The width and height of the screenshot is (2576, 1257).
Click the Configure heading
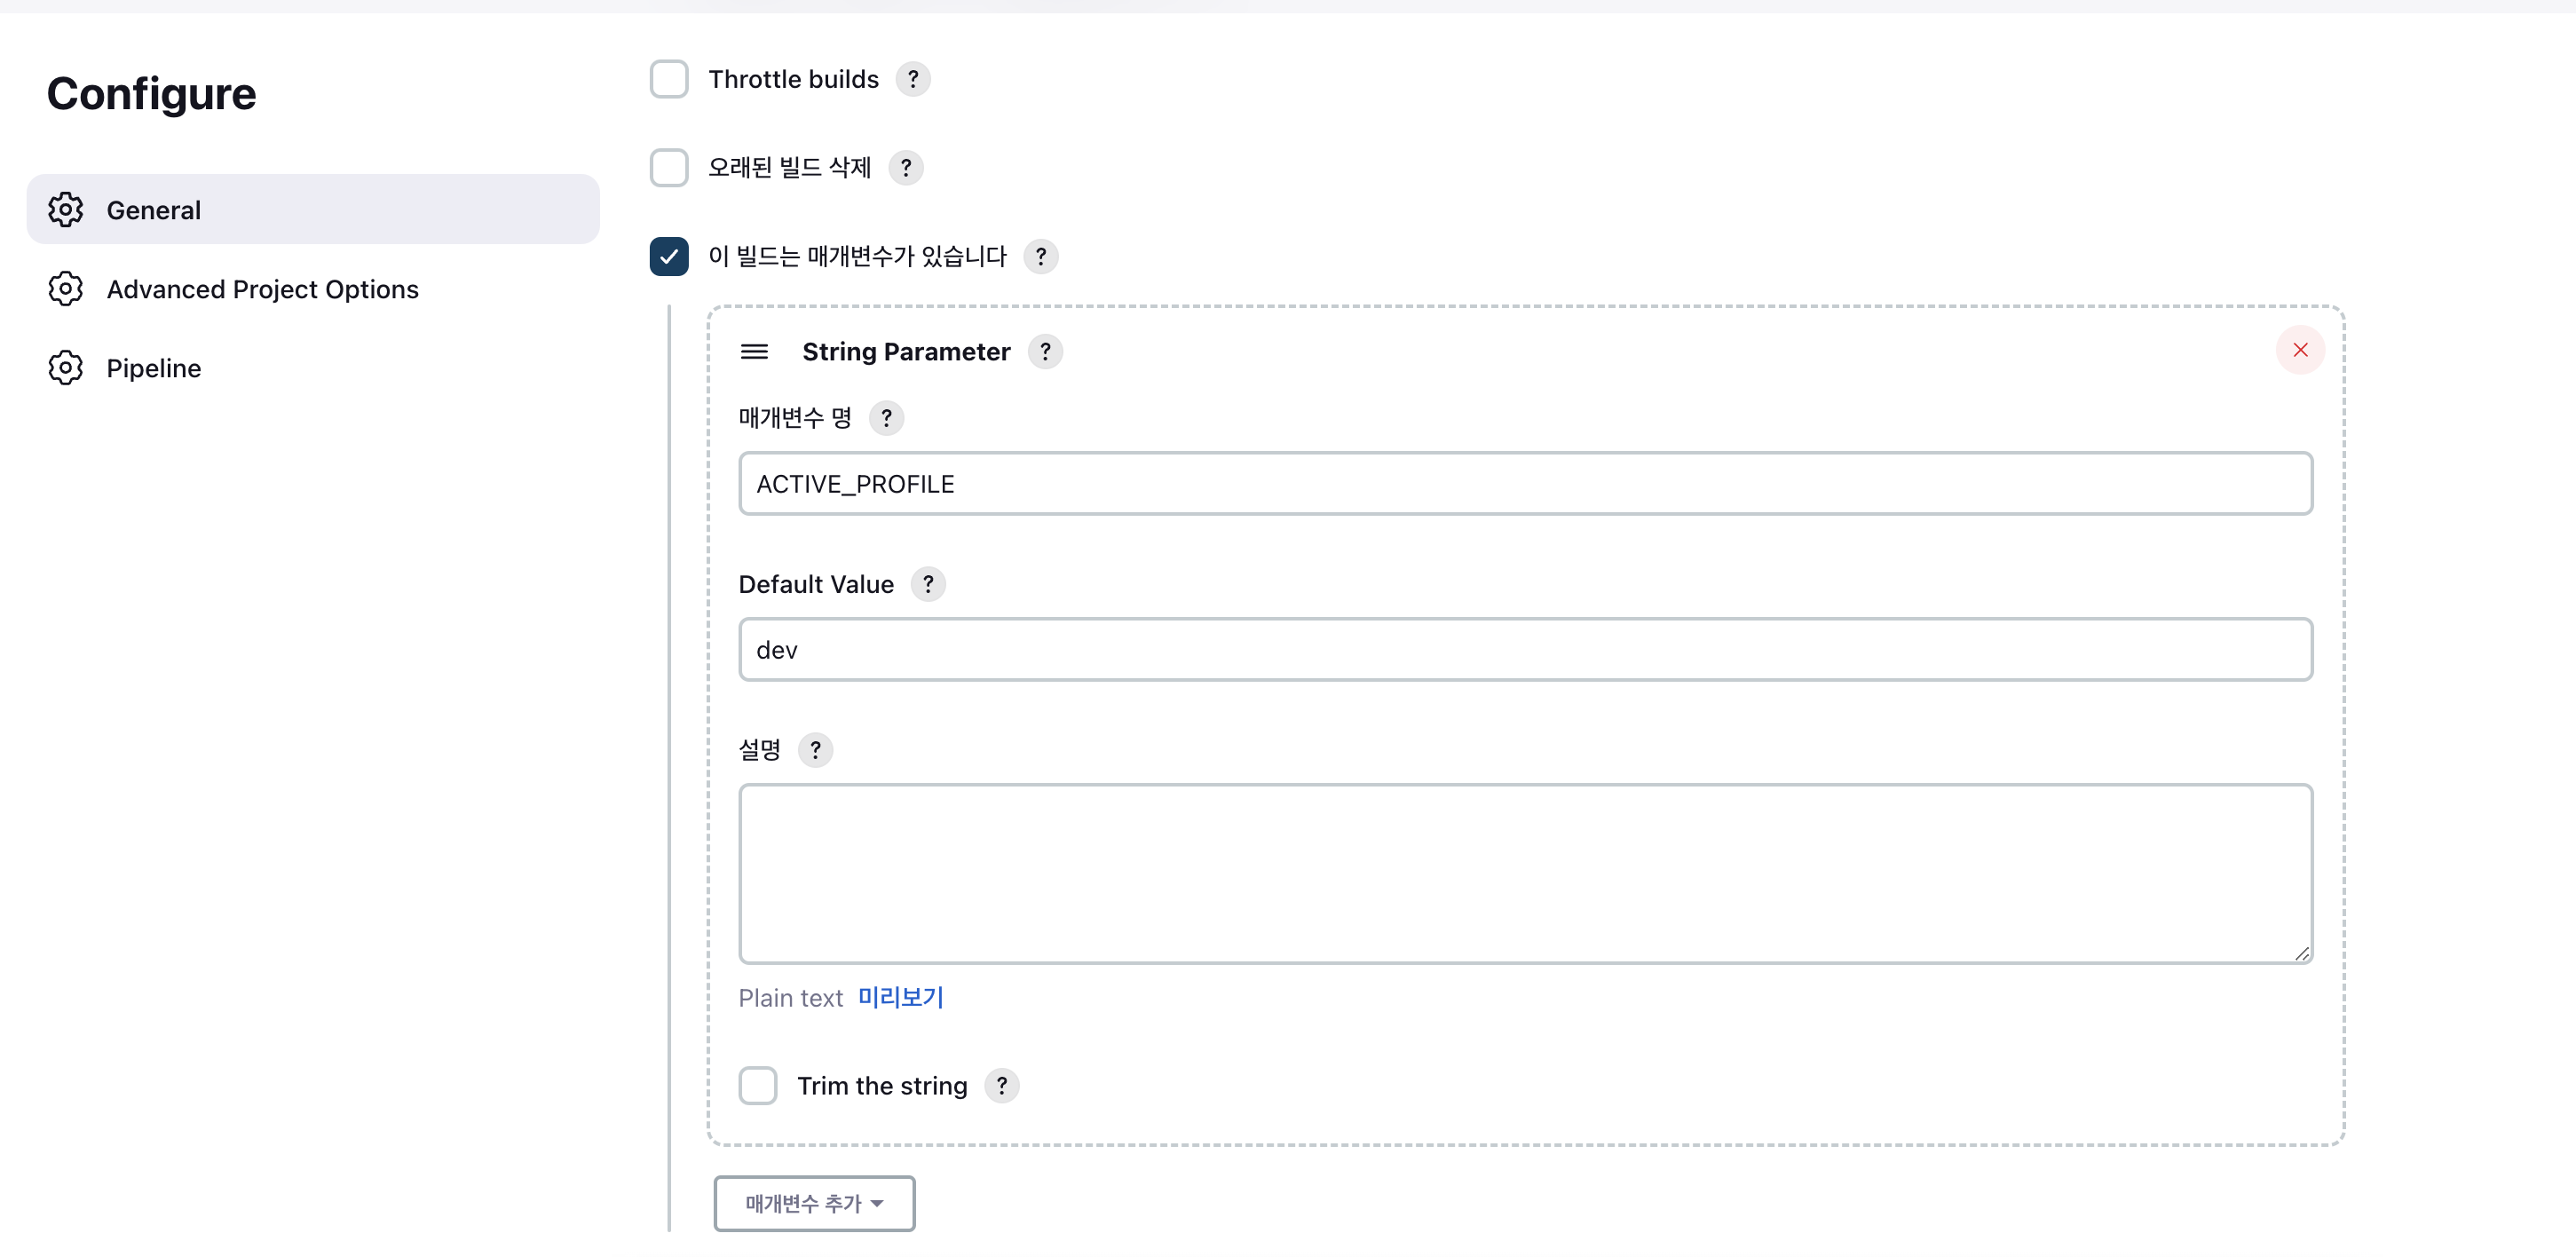click(x=152, y=94)
